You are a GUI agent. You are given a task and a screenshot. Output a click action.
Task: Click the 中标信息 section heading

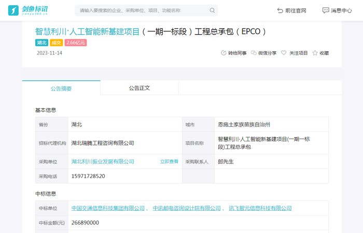pos(46,194)
